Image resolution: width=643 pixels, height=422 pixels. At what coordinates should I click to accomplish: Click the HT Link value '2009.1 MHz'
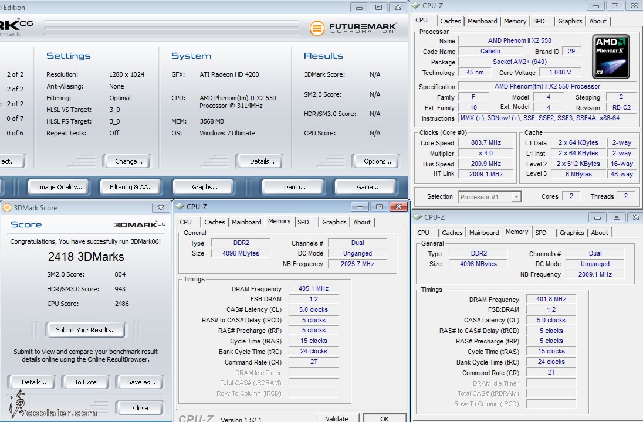[x=486, y=174]
